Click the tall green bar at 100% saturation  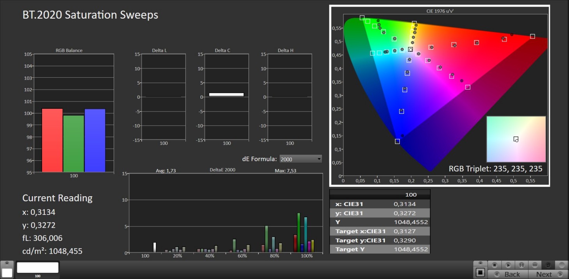point(299,233)
